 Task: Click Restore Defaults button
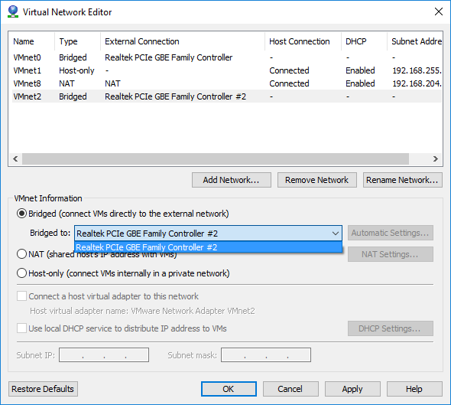point(43,389)
